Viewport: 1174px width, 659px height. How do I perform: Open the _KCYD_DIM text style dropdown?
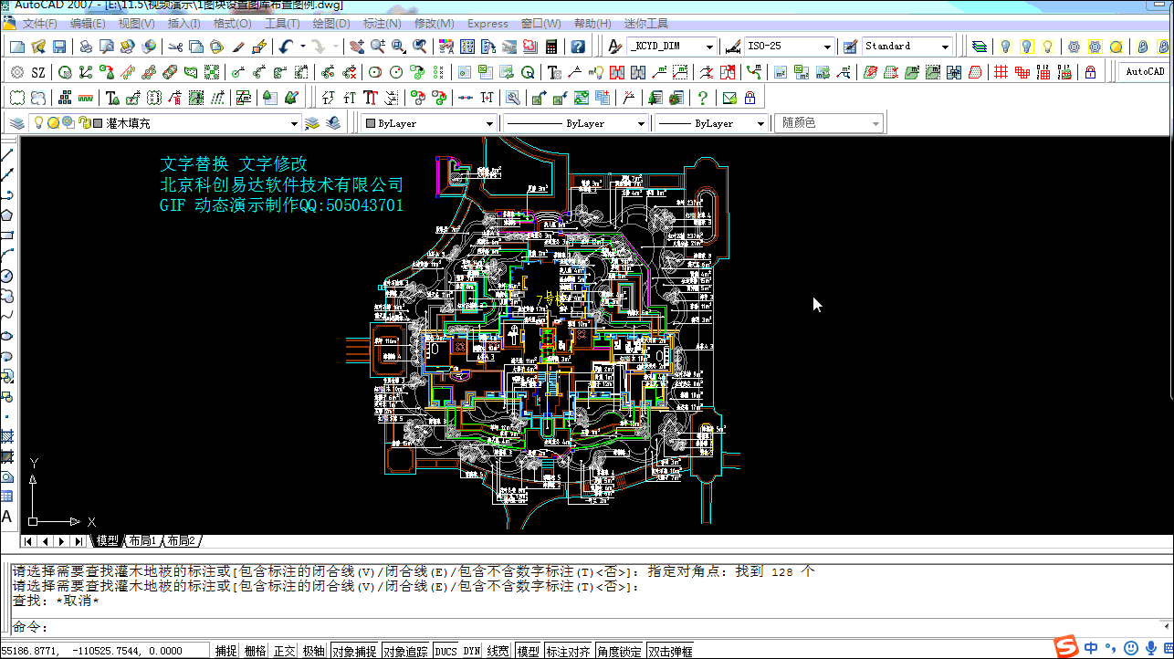pos(708,47)
